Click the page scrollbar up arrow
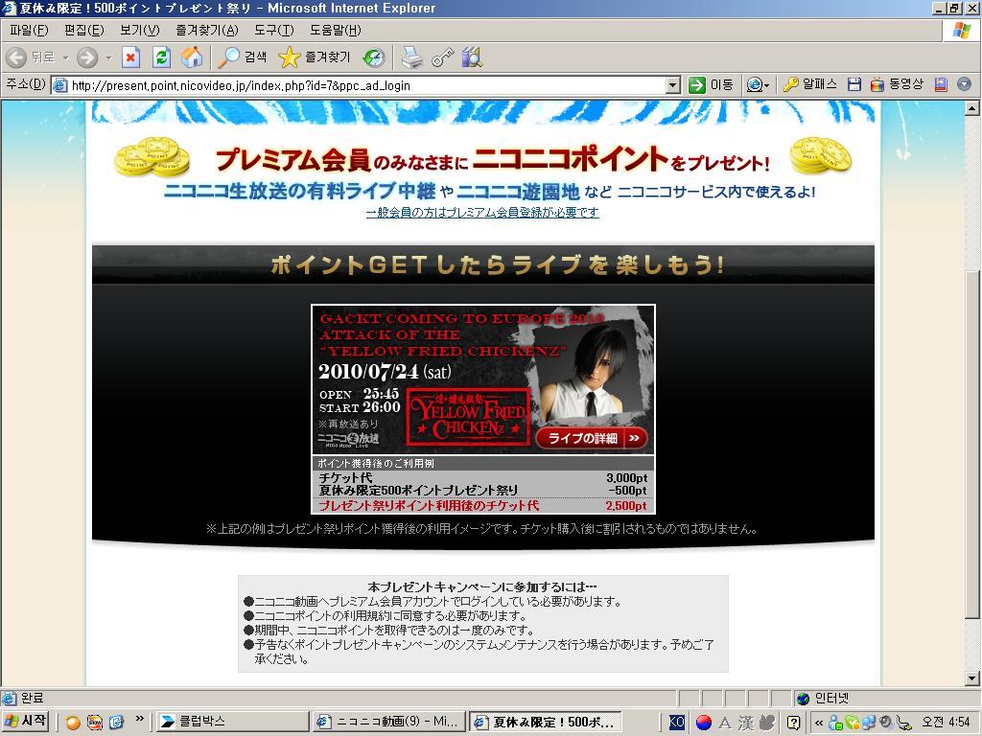Viewport: 982px width, 736px height. point(972,108)
